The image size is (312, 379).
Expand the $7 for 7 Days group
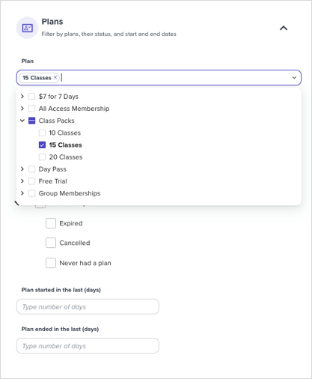(22, 97)
